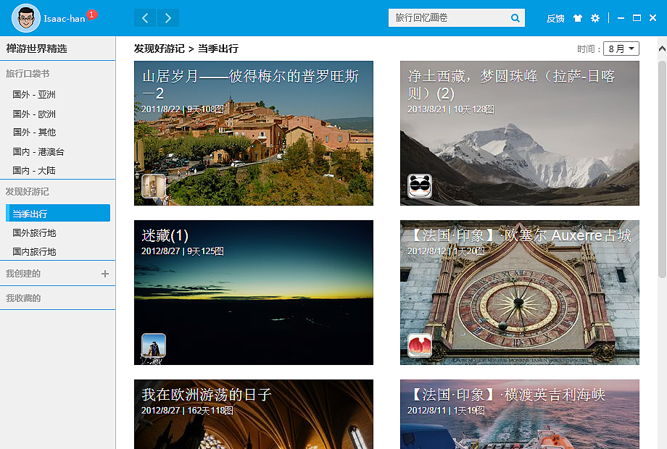Maximize the application window
The image size is (667, 449).
coord(637,18)
